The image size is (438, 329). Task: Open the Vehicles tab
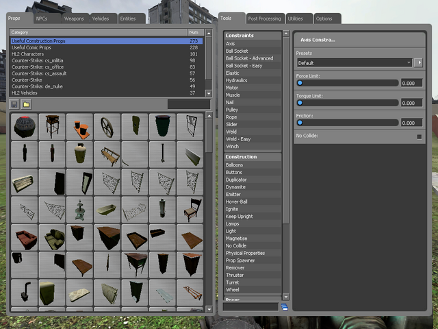pos(103,19)
